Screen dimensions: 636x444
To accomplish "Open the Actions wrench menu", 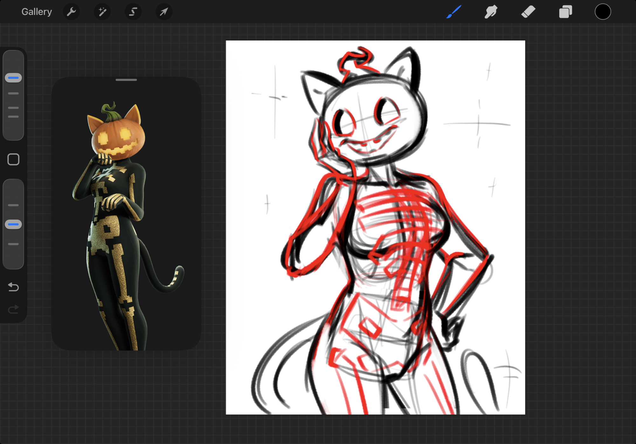I will click(x=71, y=12).
